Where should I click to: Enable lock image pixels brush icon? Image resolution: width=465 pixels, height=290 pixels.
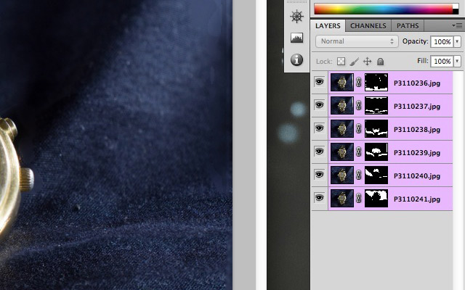click(x=354, y=61)
